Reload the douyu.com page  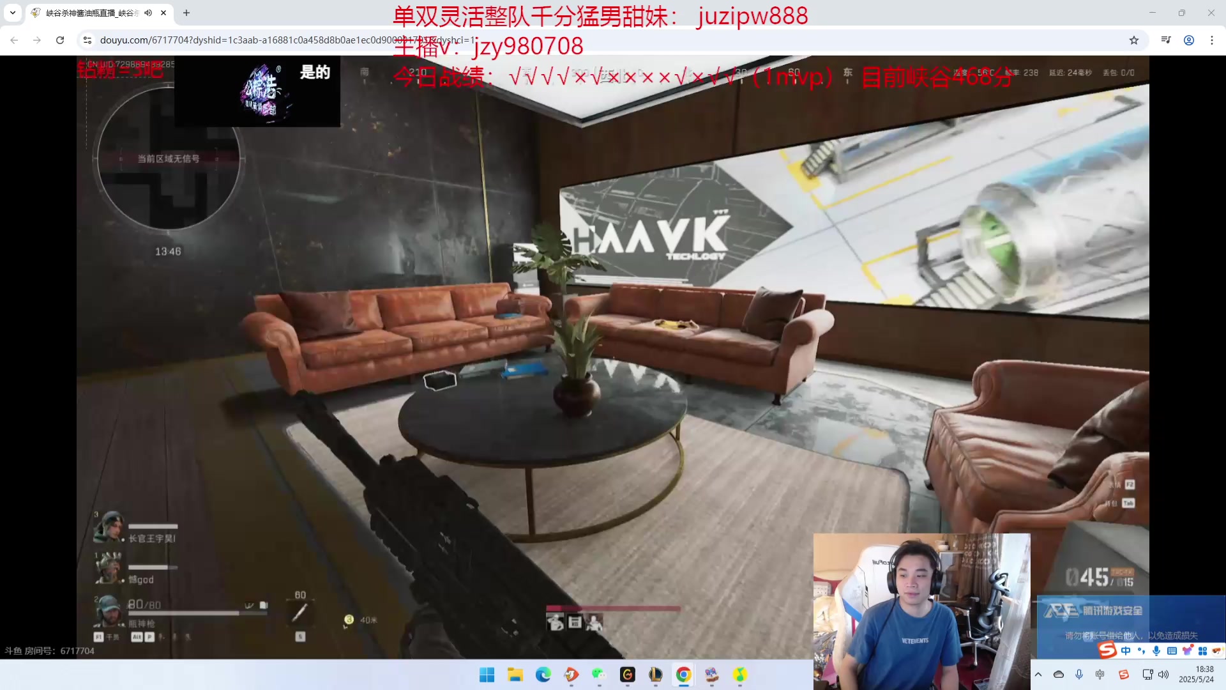pos(60,40)
